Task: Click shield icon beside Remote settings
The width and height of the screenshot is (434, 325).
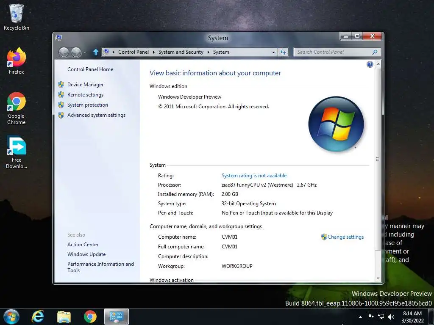Action: point(61,95)
